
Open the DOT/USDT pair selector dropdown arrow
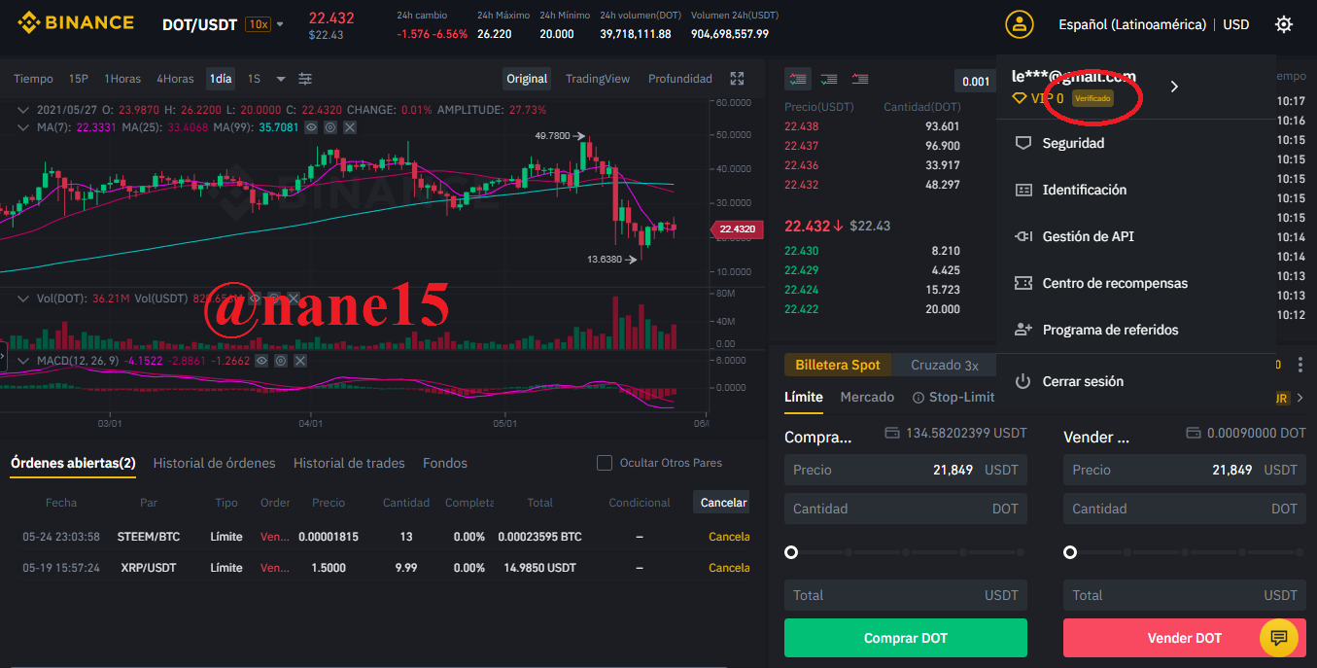281,24
